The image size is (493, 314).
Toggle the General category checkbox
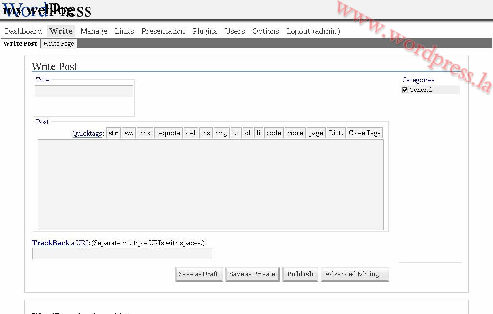pos(405,90)
